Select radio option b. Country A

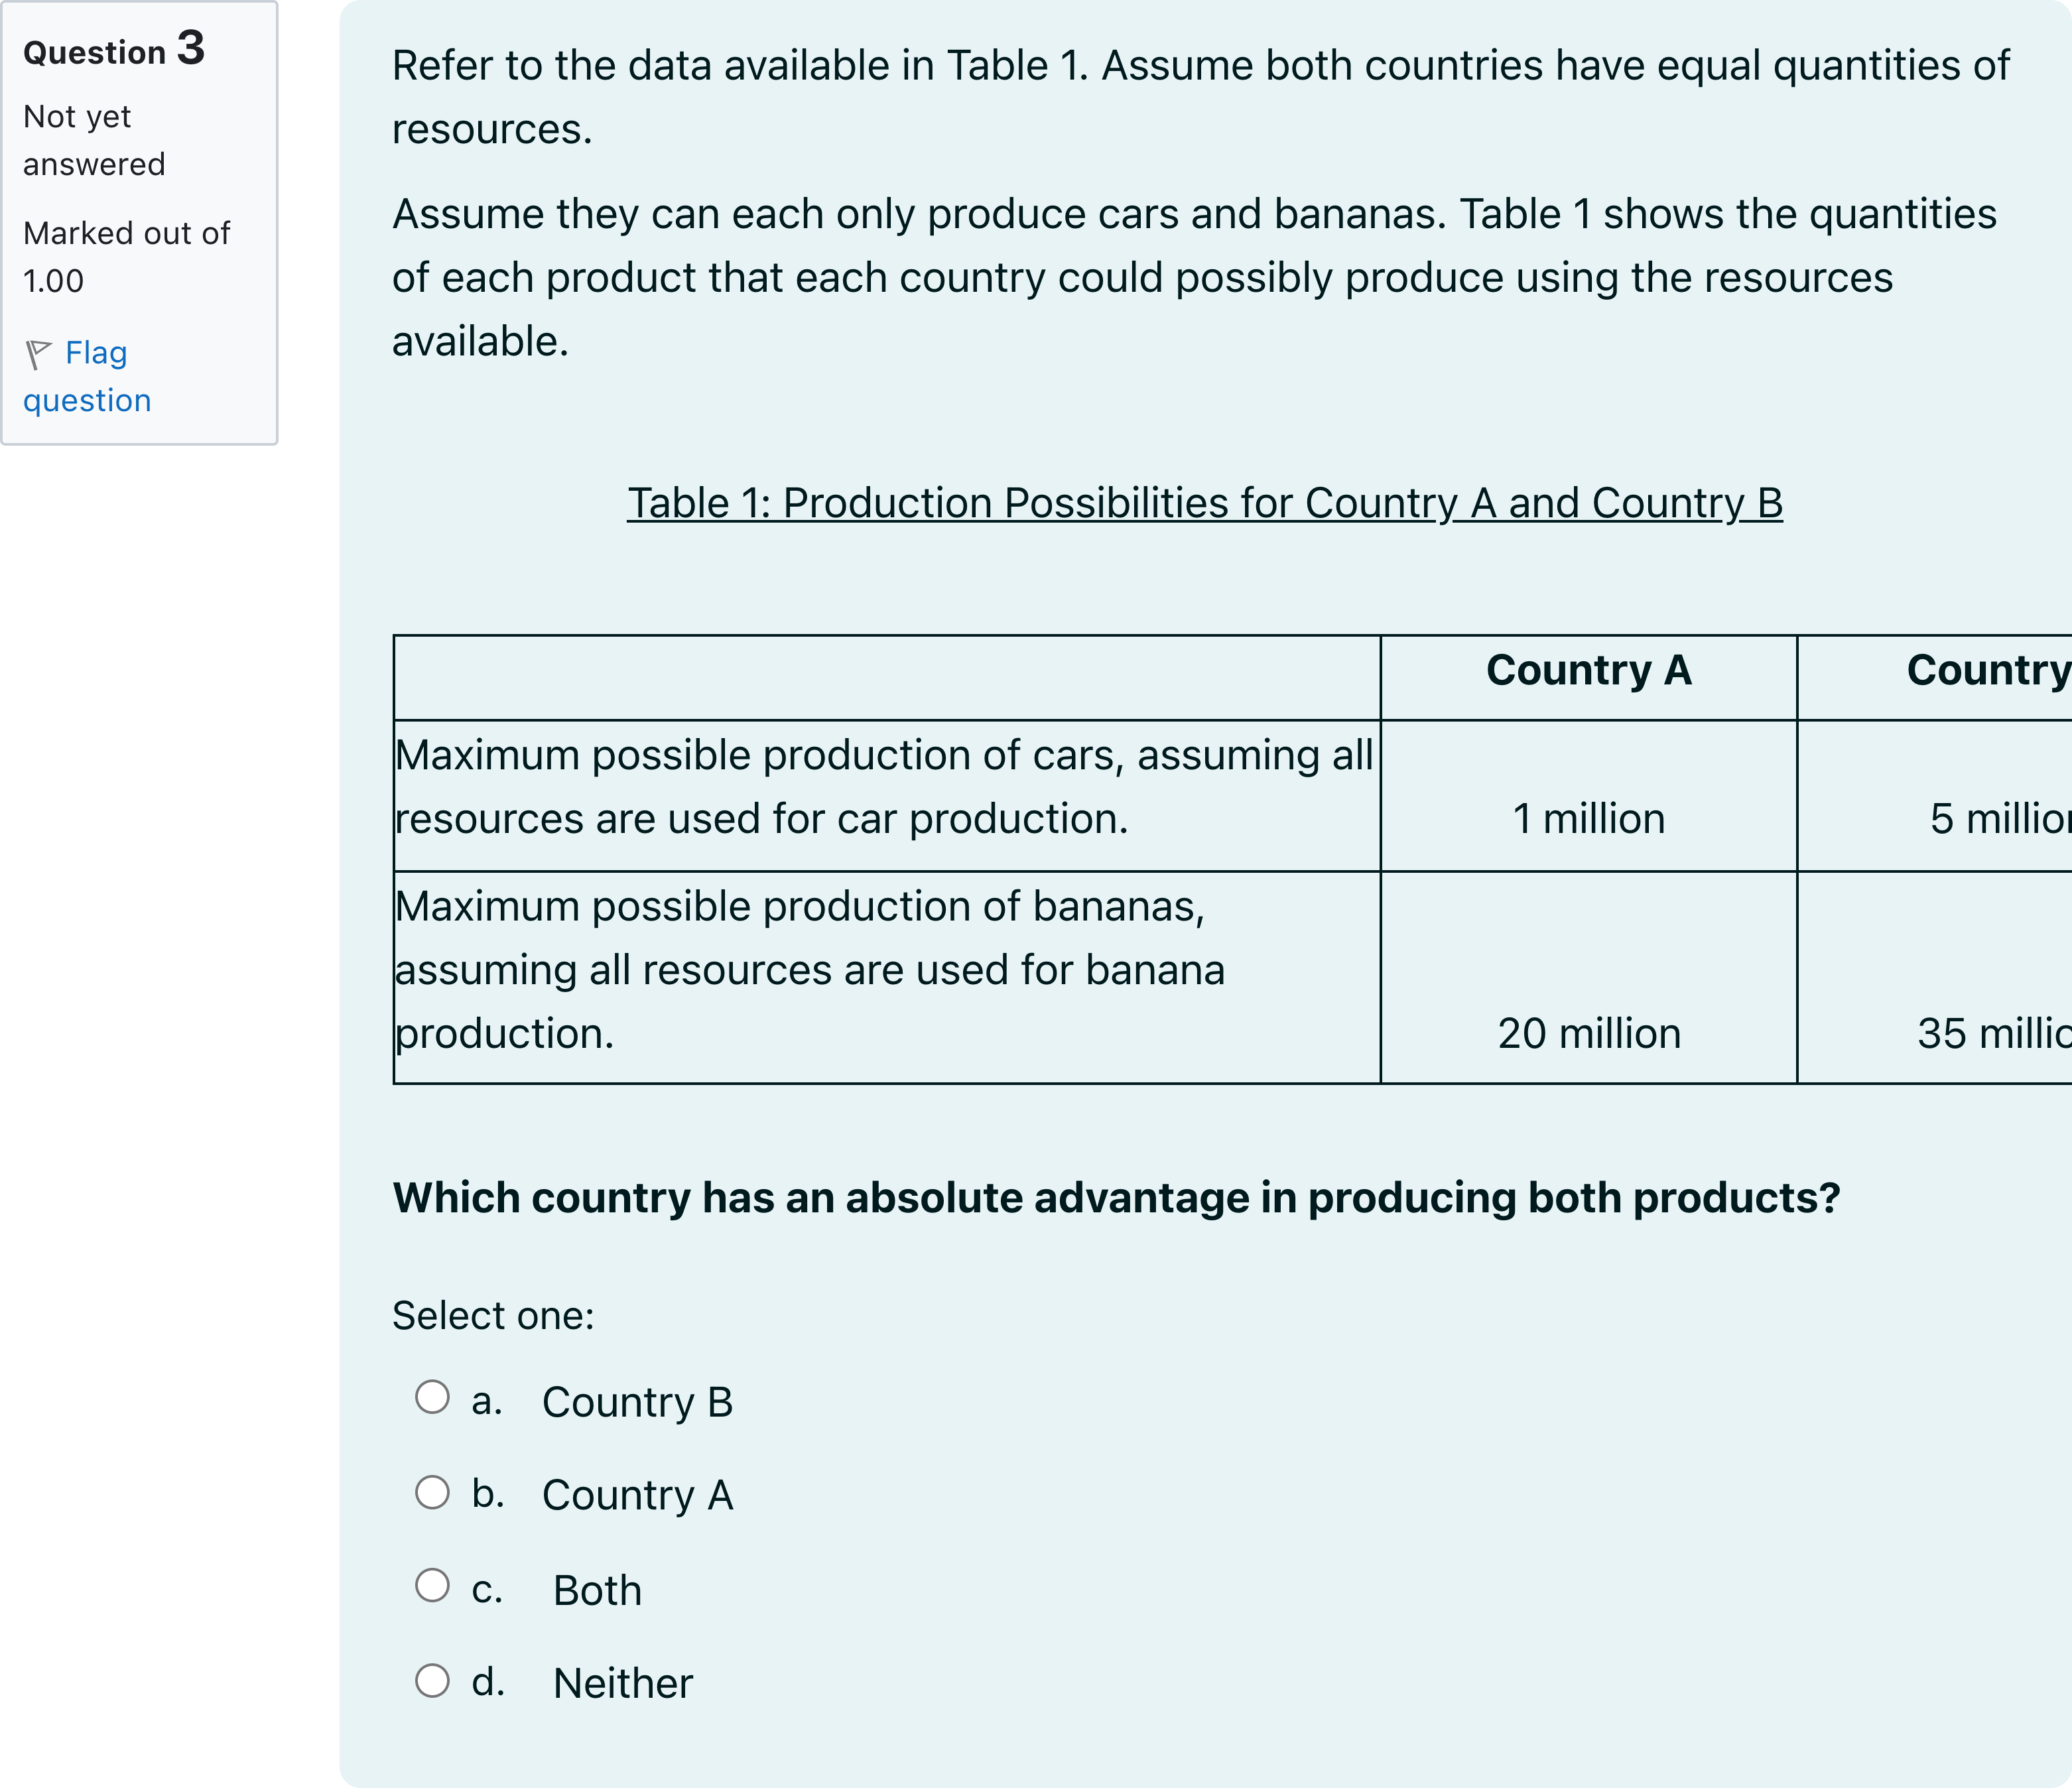(x=432, y=1492)
